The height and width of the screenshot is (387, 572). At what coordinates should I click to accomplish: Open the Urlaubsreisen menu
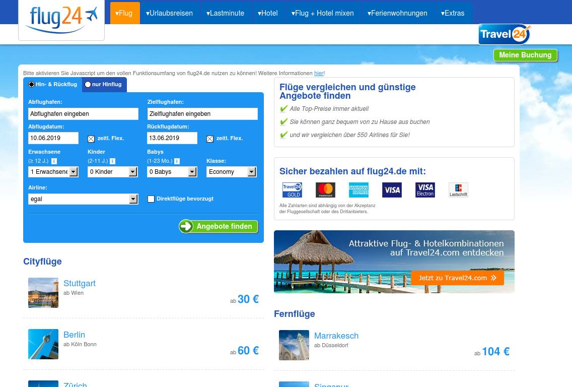(170, 13)
